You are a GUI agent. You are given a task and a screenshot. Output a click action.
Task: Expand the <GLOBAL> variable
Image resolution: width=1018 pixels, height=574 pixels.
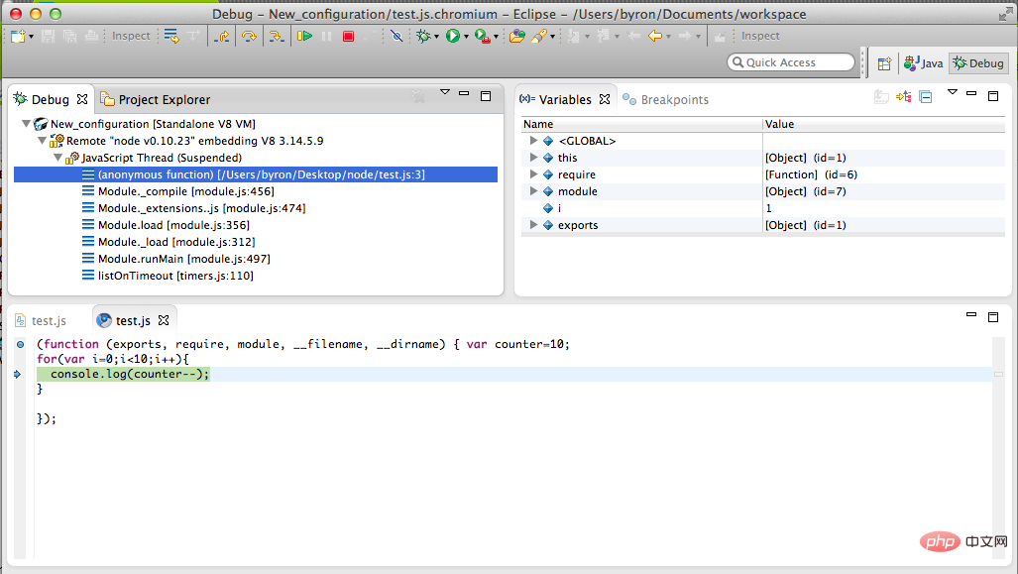point(533,140)
